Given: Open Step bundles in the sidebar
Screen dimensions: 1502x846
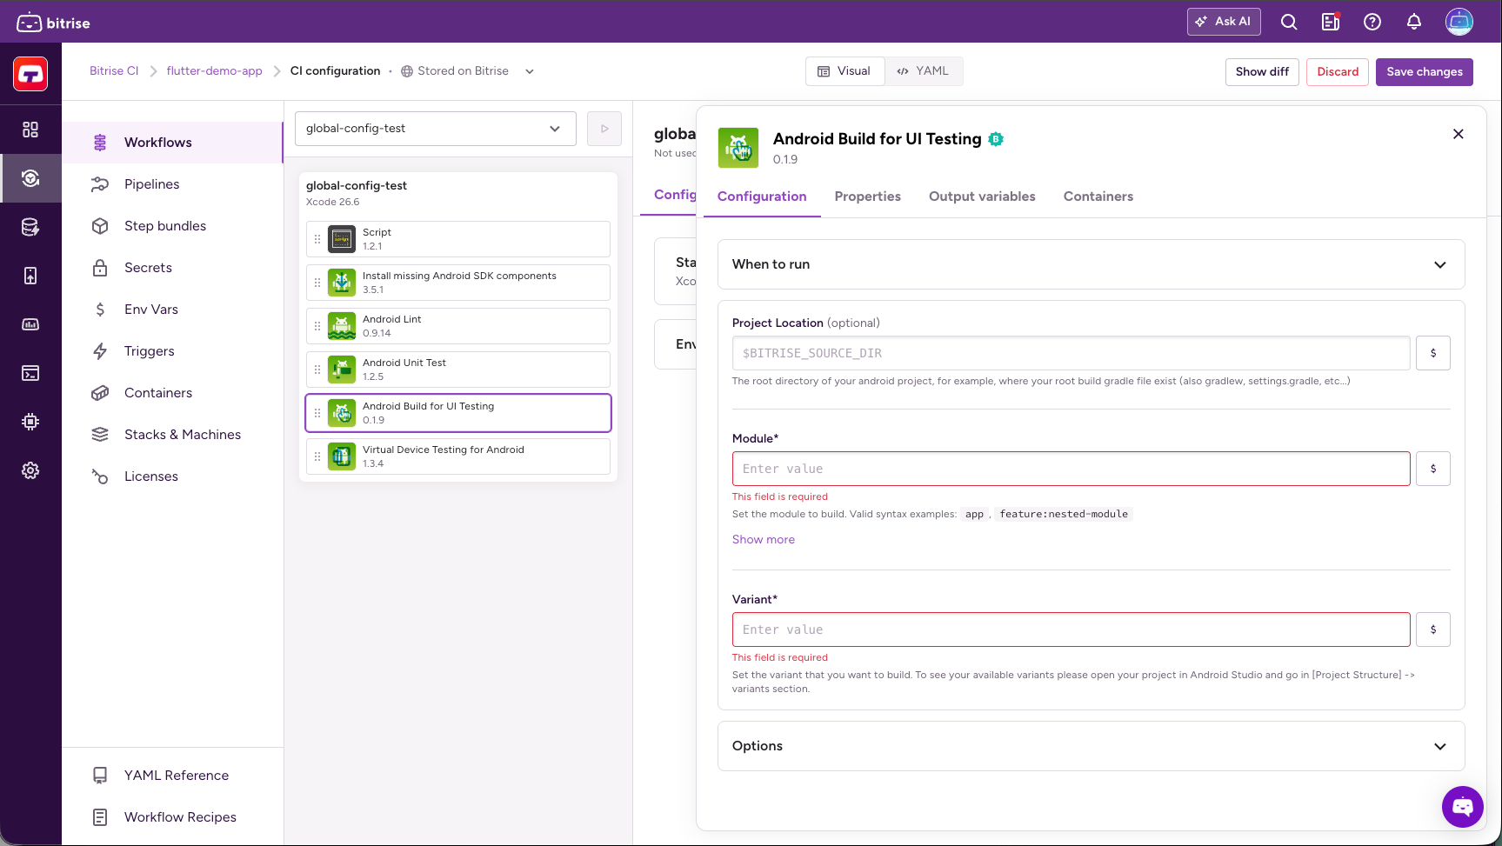Looking at the screenshot, I should coord(173,226).
